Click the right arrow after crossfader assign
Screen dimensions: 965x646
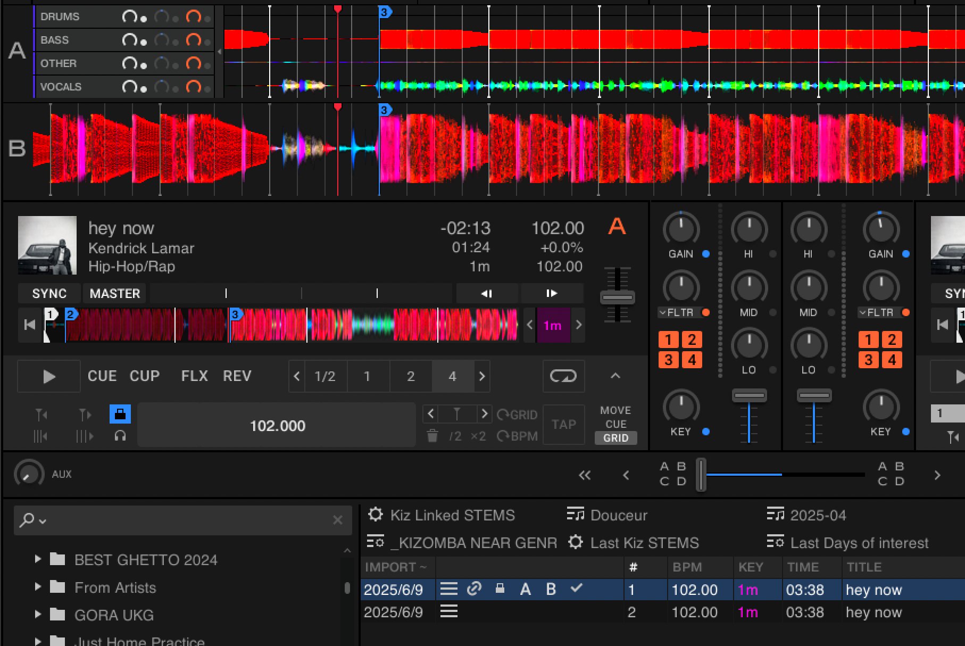point(937,475)
